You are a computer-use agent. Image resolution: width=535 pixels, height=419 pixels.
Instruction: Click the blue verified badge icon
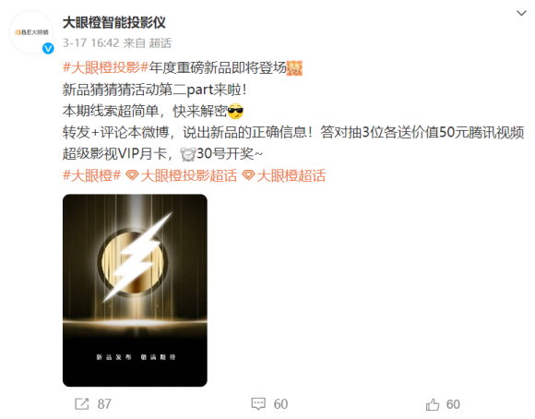click(48, 49)
